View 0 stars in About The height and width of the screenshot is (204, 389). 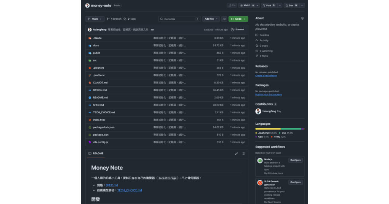(261, 46)
